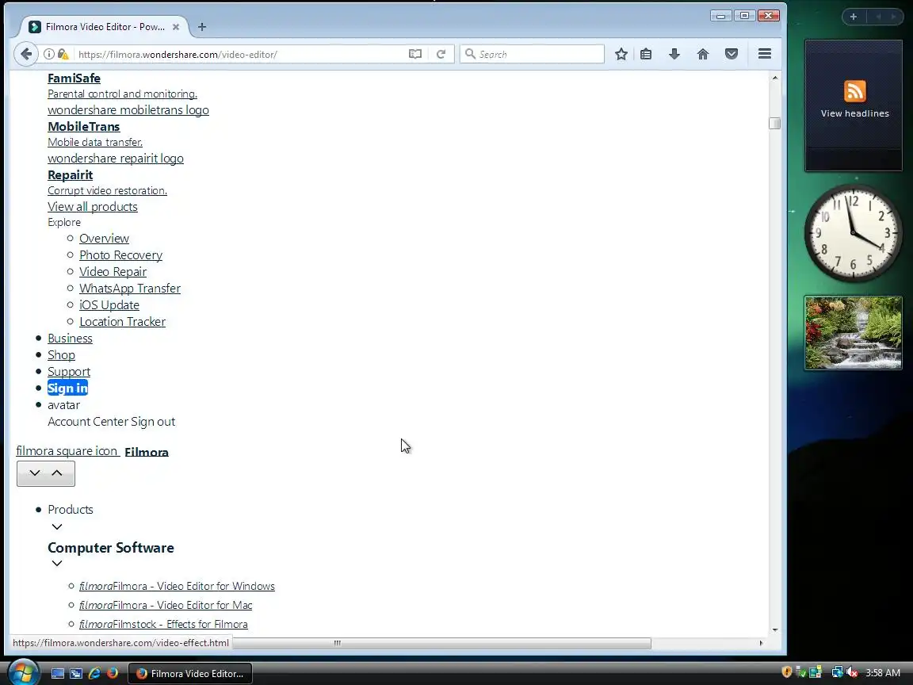Open the filmora square icon link
Viewport: 913px width, 685px height.
pyautogui.click(x=67, y=451)
